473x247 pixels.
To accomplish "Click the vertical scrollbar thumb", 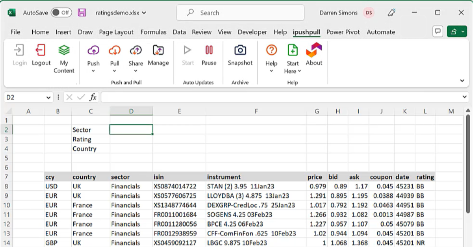I will click(468, 157).
